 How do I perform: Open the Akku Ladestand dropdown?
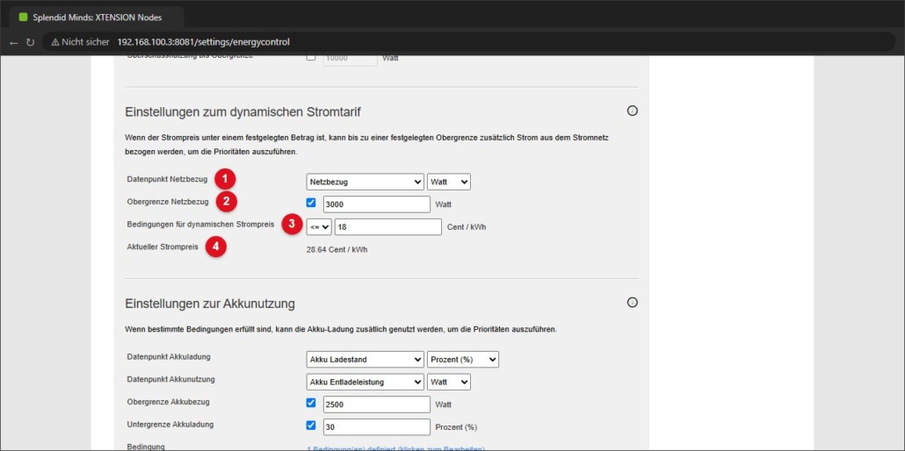(366, 359)
